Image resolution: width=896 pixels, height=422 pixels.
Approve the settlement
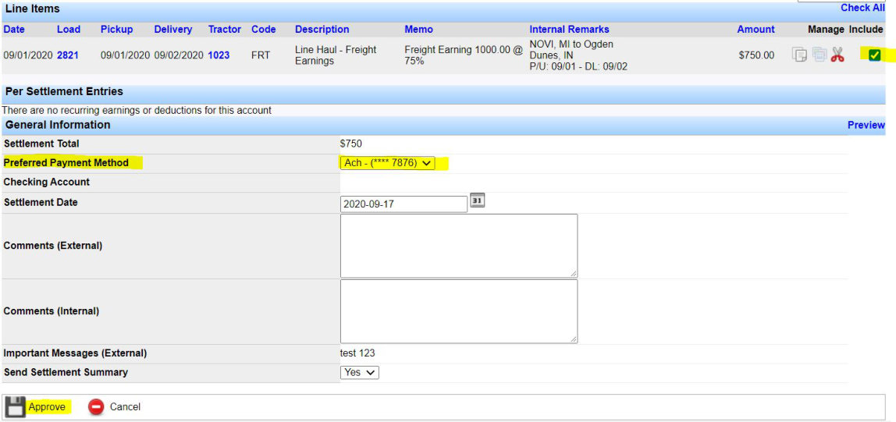click(47, 407)
